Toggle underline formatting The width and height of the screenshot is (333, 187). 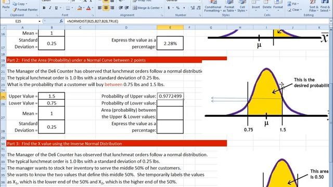point(56,8)
